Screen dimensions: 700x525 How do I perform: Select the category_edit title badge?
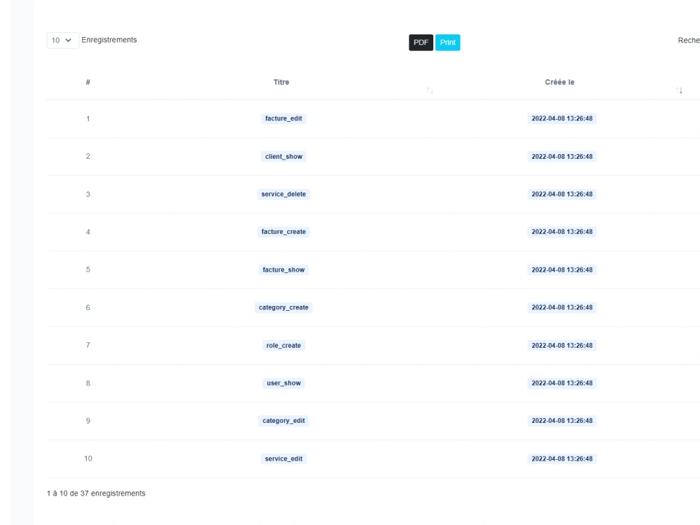[x=283, y=421]
